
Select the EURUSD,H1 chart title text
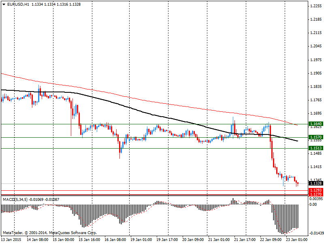click(18, 4)
